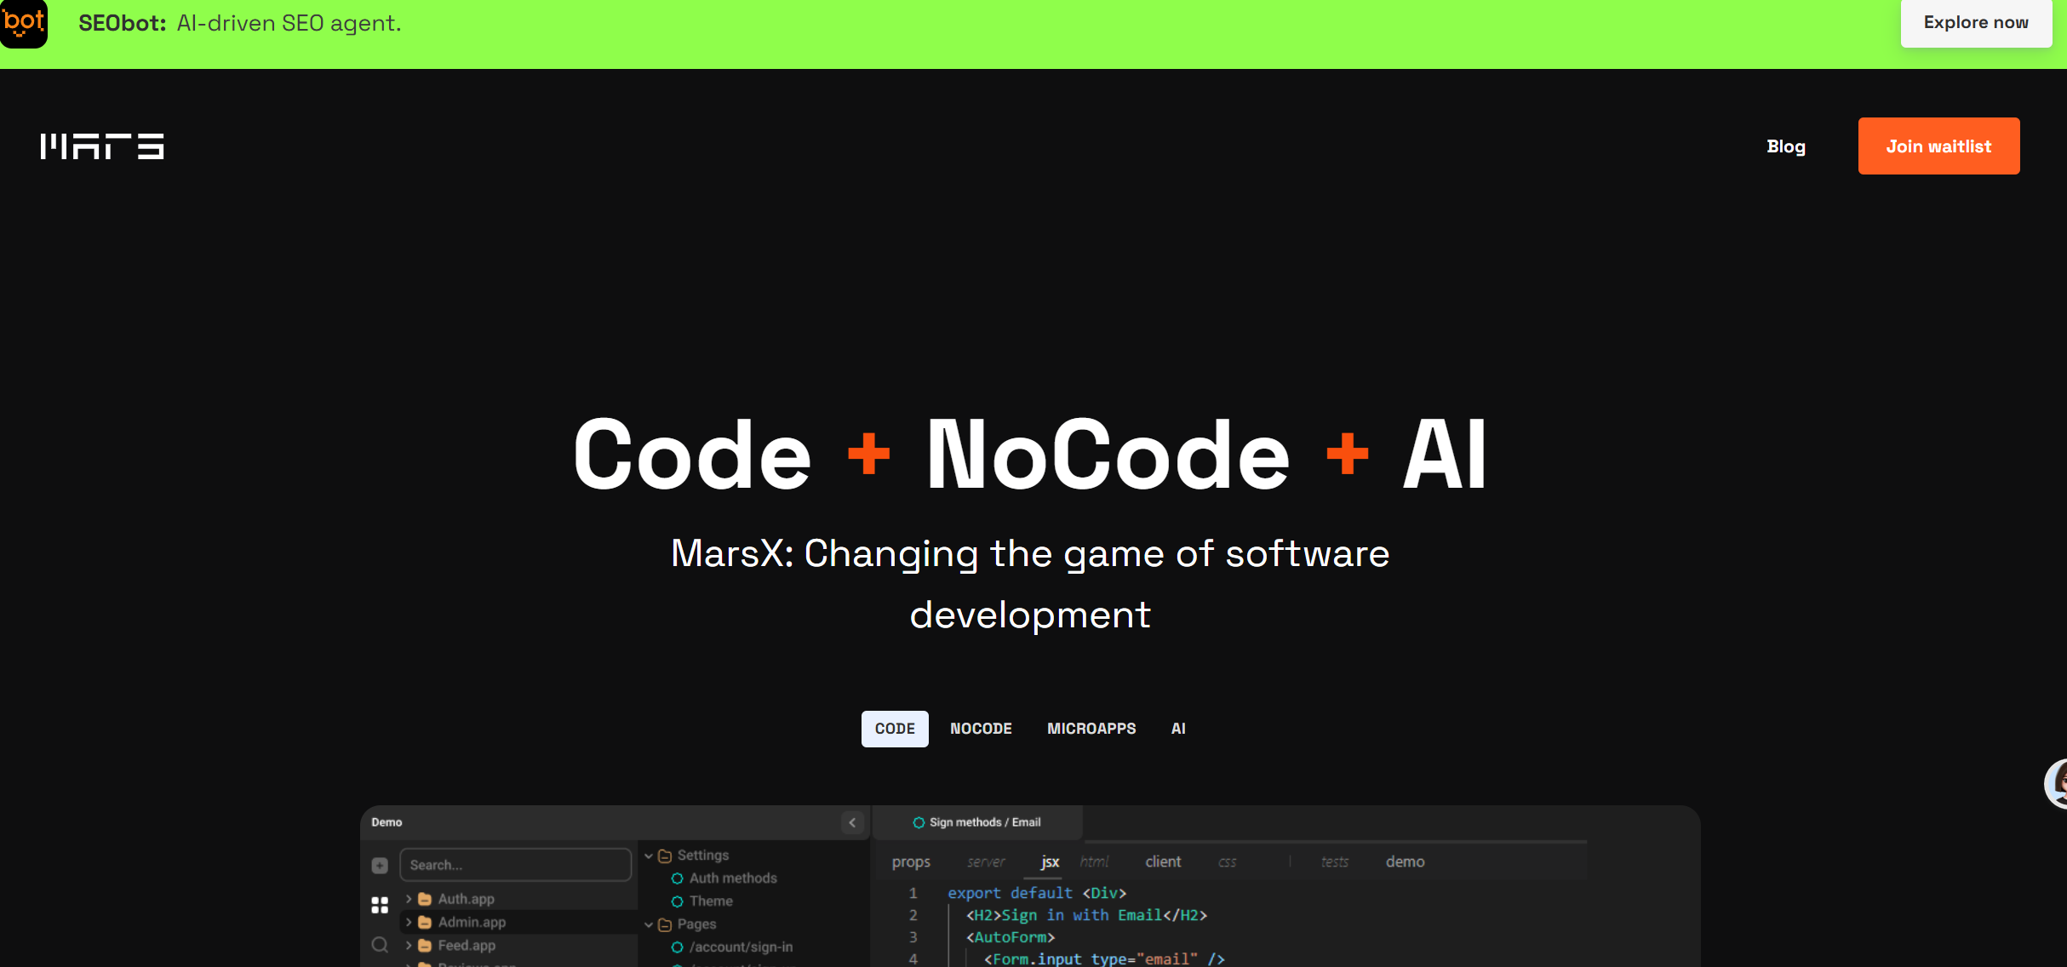The image size is (2067, 967).
Task: Click the Explore now button
Action: 1976,23
